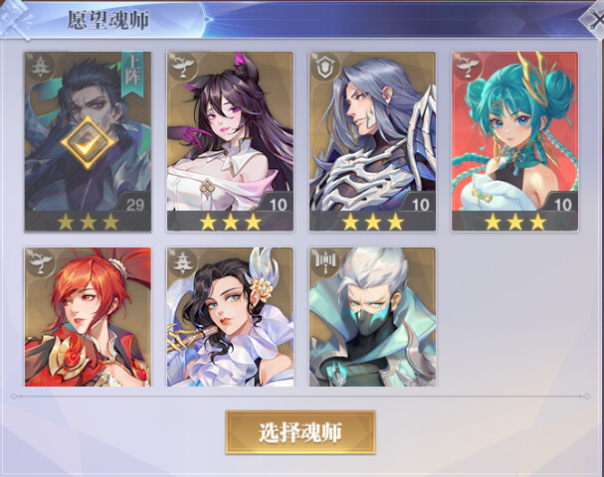604x477 pixels.
Task: Select the silver-haired armored man card
Action: pyautogui.click(x=372, y=141)
